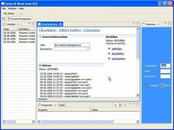Click the diamond icon next to zurückgeben
The image size is (174, 130).
(109, 58)
